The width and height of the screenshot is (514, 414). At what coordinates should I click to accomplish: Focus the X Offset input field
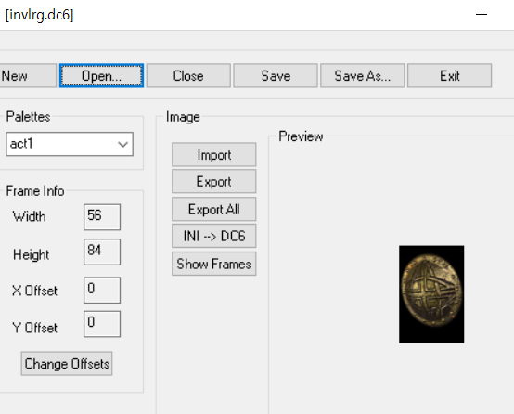[x=102, y=291]
